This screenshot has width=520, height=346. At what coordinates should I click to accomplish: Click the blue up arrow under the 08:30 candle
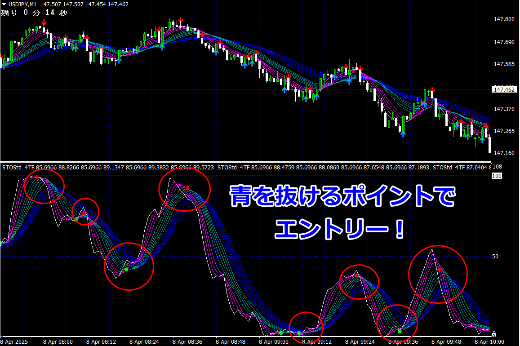pos(161,47)
